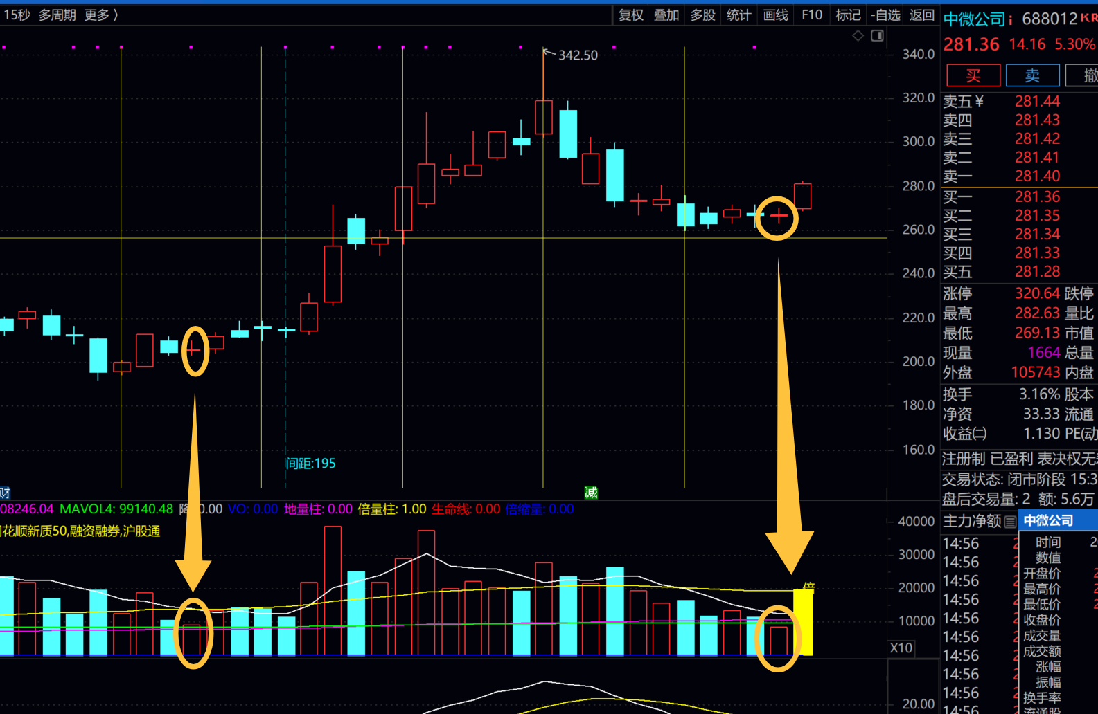Expand the 更多 period options

101,15
